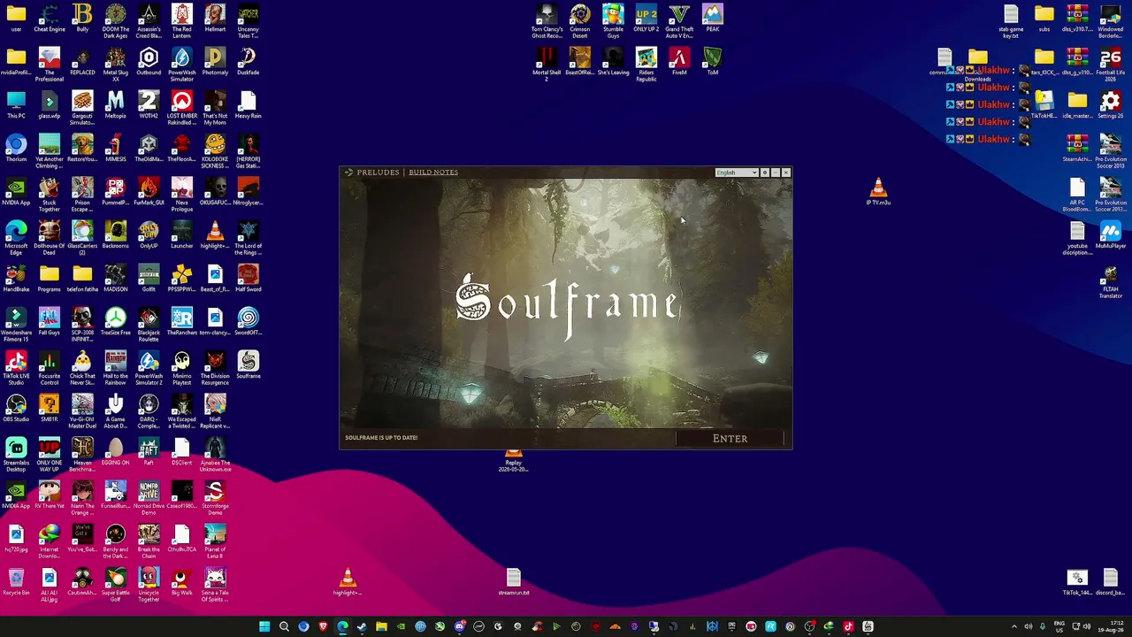Select the Super Battle Golf shortcut
1132x637 pixels.
coord(116,584)
